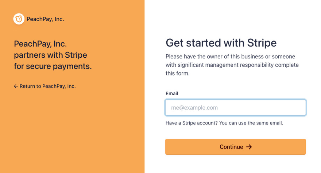The height and width of the screenshot is (173, 321).
Task: Click the word Stripe in main heading
Action: [x=261, y=43]
